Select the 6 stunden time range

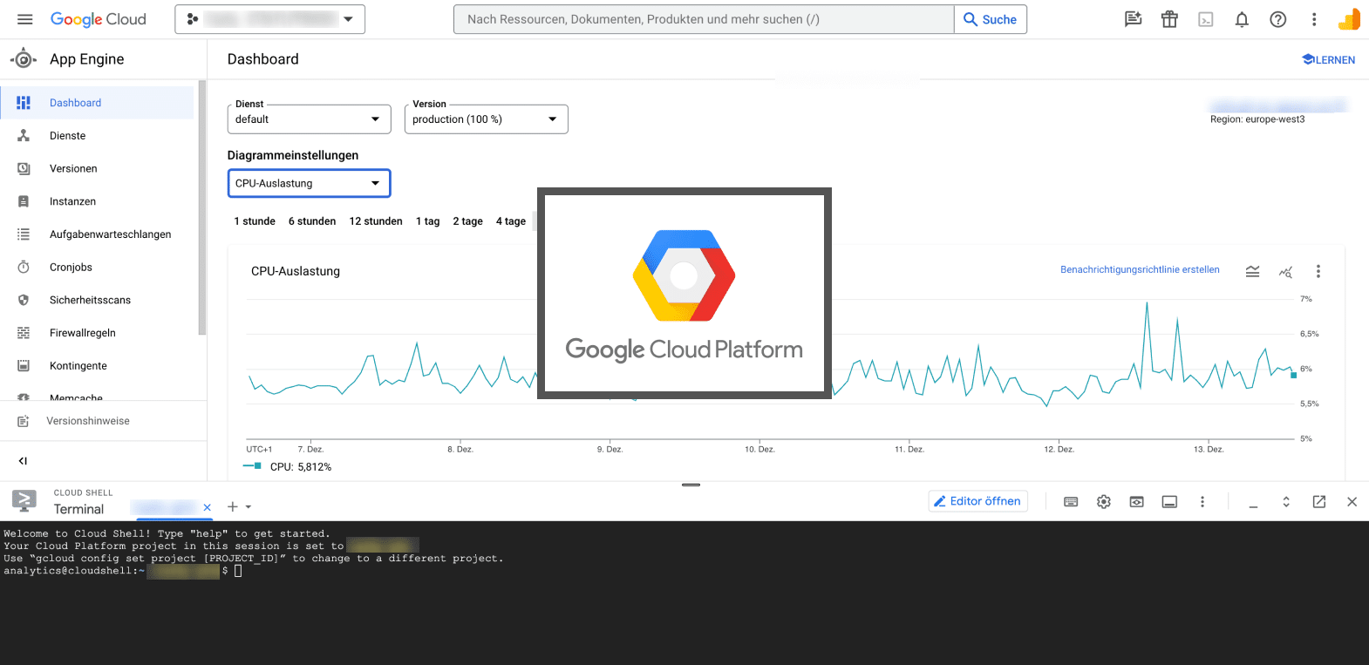click(312, 221)
